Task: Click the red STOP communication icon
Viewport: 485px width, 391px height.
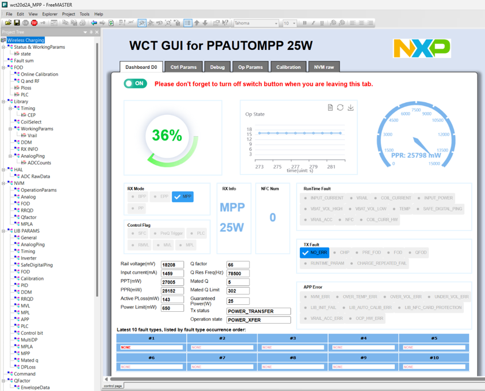Action: click(x=34, y=23)
